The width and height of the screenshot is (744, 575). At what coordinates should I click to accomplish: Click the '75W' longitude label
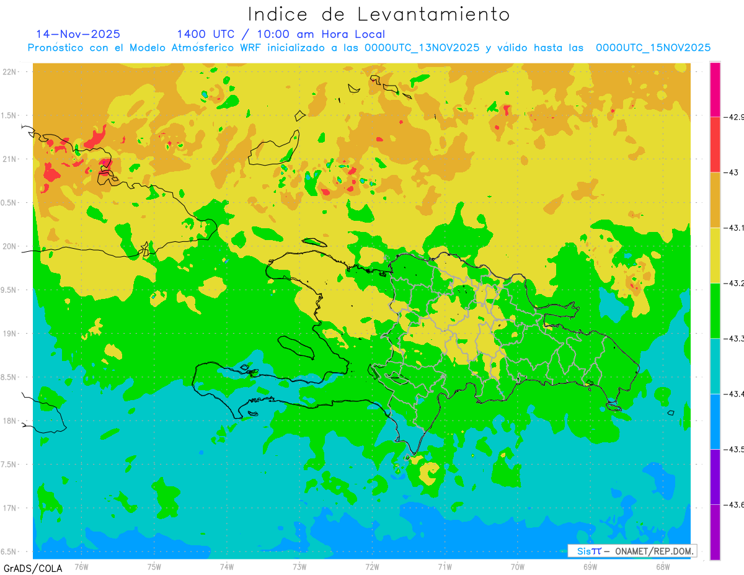coord(154,566)
